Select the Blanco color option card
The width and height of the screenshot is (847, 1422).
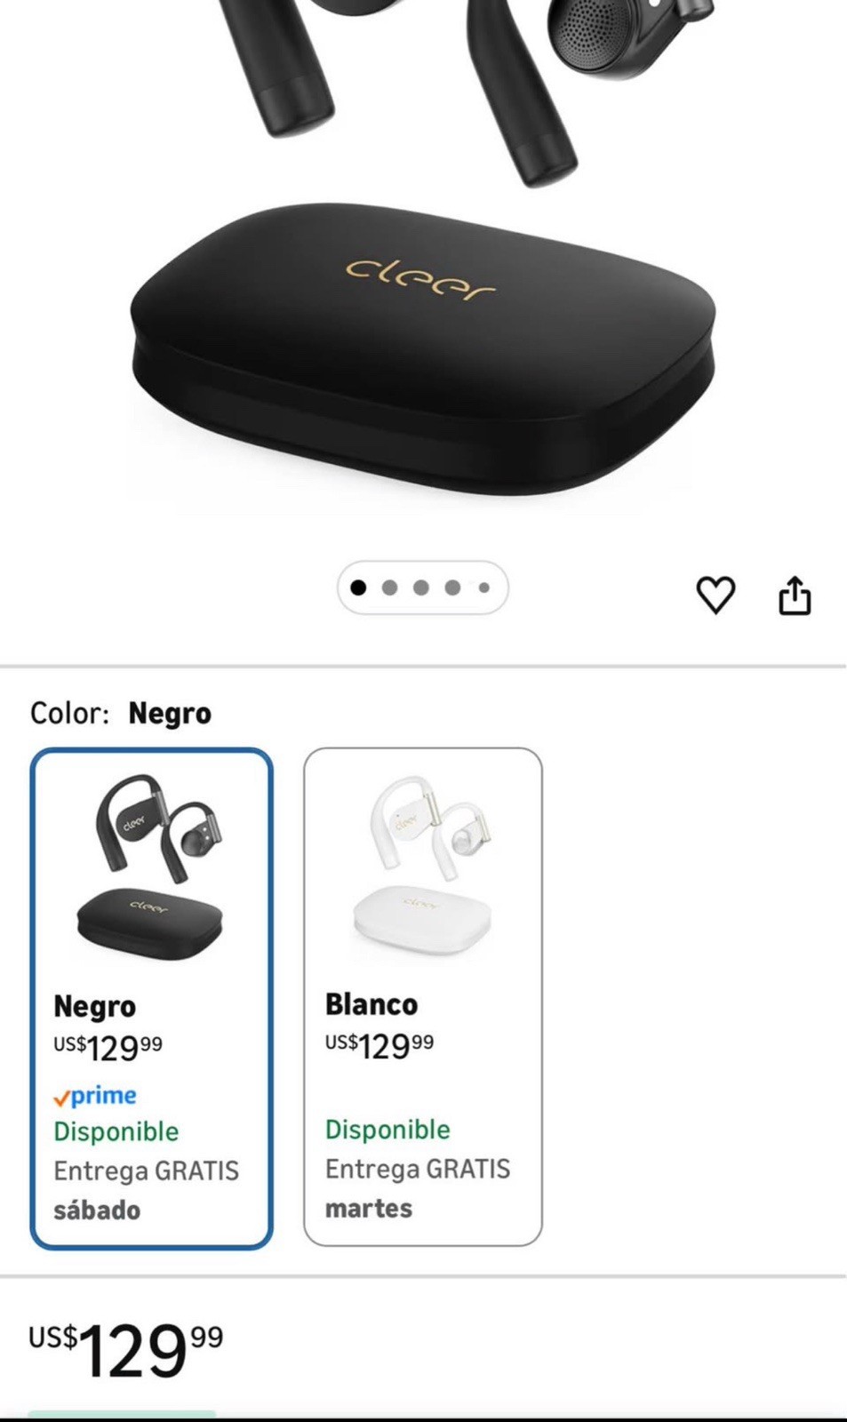(x=423, y=996)
